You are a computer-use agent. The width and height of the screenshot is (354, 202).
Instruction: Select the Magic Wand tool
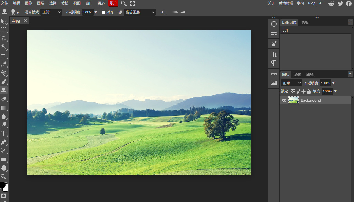[x=4, y=47]
